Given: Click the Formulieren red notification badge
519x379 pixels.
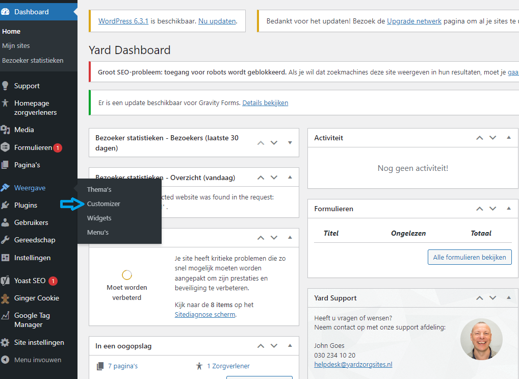Looking at the screenshot, I should coord(58,148).
